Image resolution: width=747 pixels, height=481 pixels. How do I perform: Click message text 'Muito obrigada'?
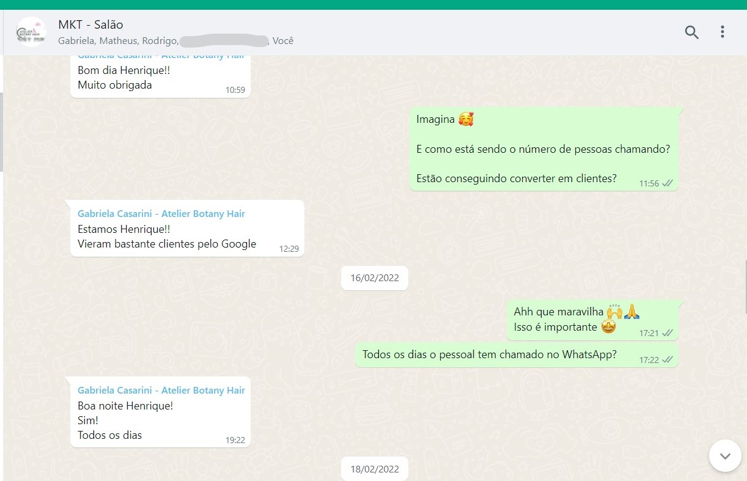pos(115,85)
